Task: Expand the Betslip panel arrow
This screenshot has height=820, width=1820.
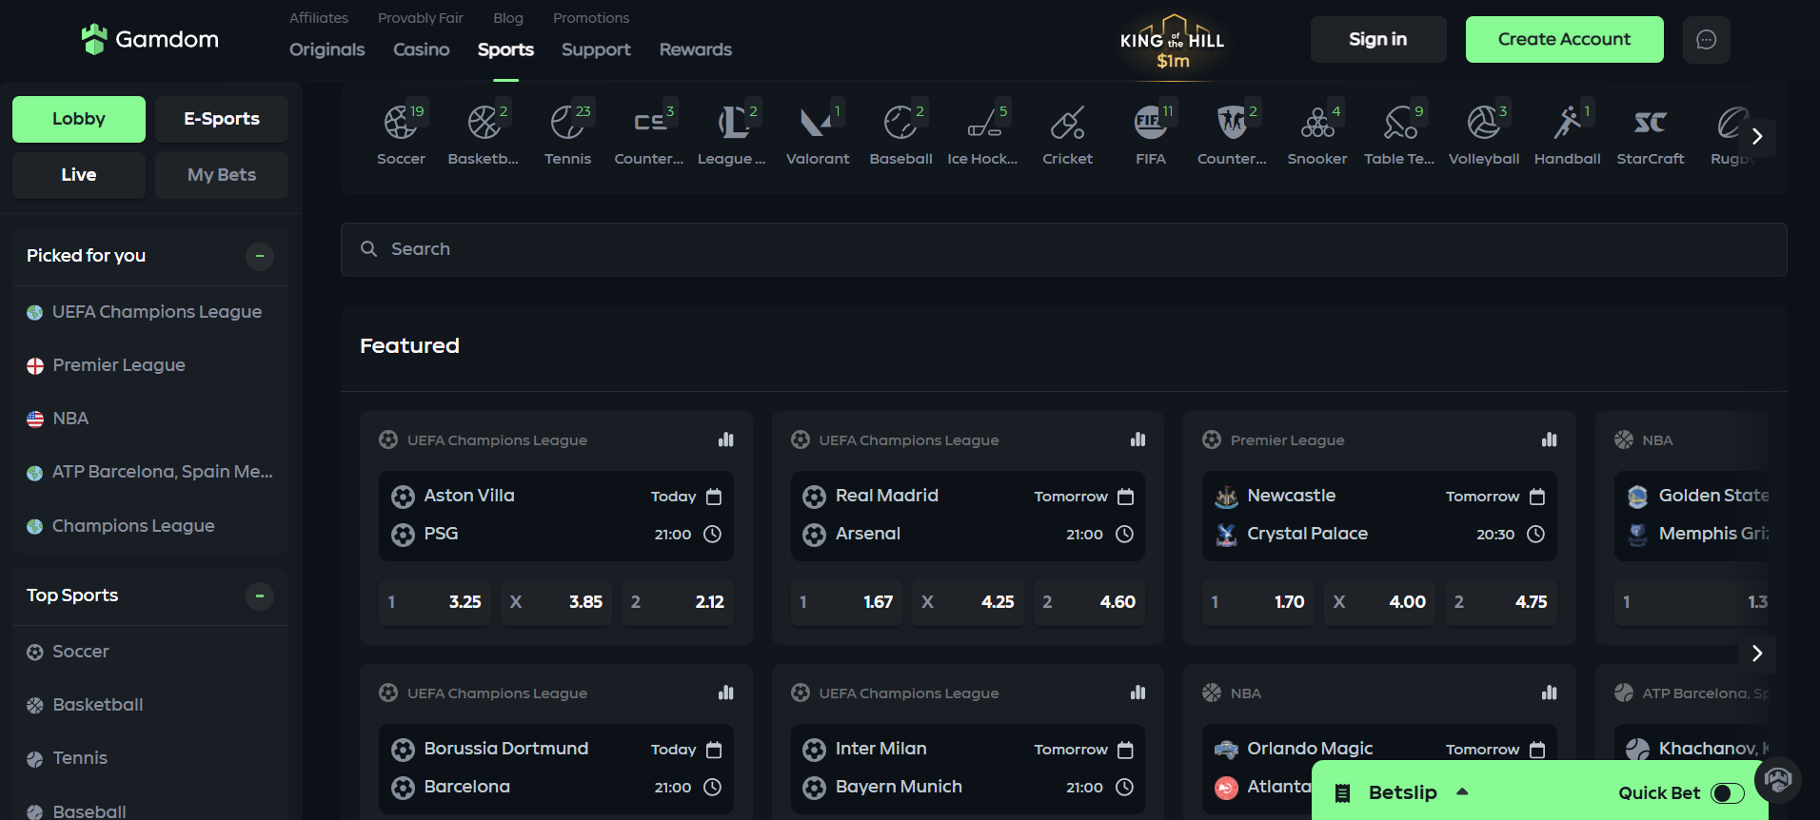Action: point(1463,791)
